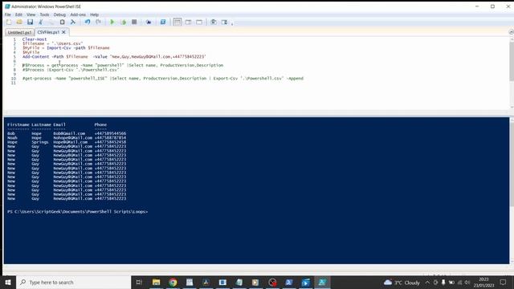Click the Clear-Host line in script editor
The width and height of the screenshot is (514, 289).
click(35, 39)
